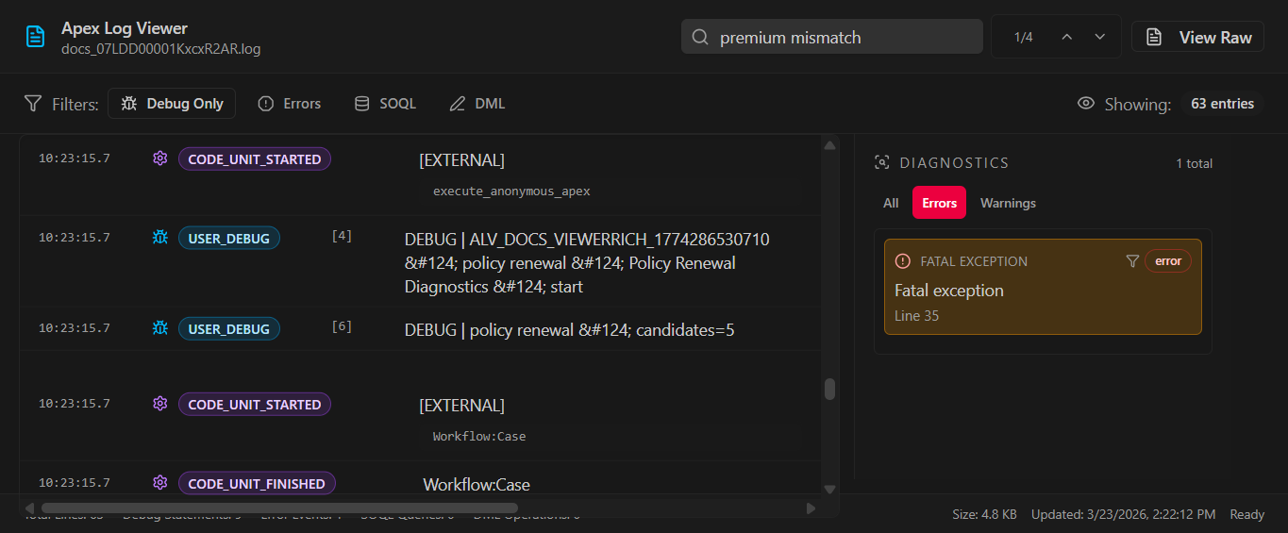Go to next search match
1288x533 pixels.
[x=1099, y=37]
